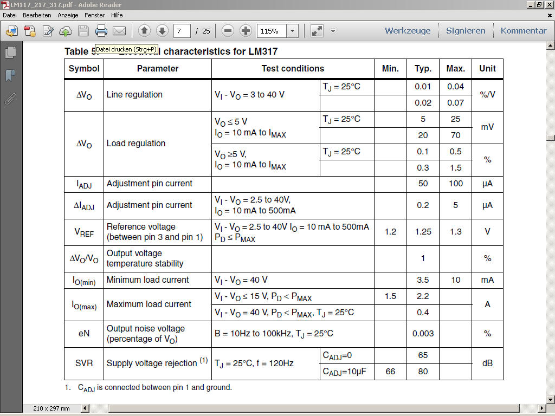Open the Datei menu
The image size is (555, 416).
[10, 15]
